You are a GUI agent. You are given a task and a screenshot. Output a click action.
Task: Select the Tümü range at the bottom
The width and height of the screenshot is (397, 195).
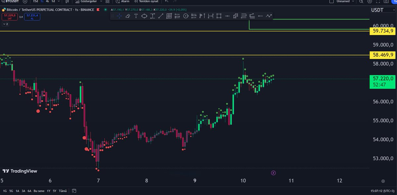coord(63,191)
